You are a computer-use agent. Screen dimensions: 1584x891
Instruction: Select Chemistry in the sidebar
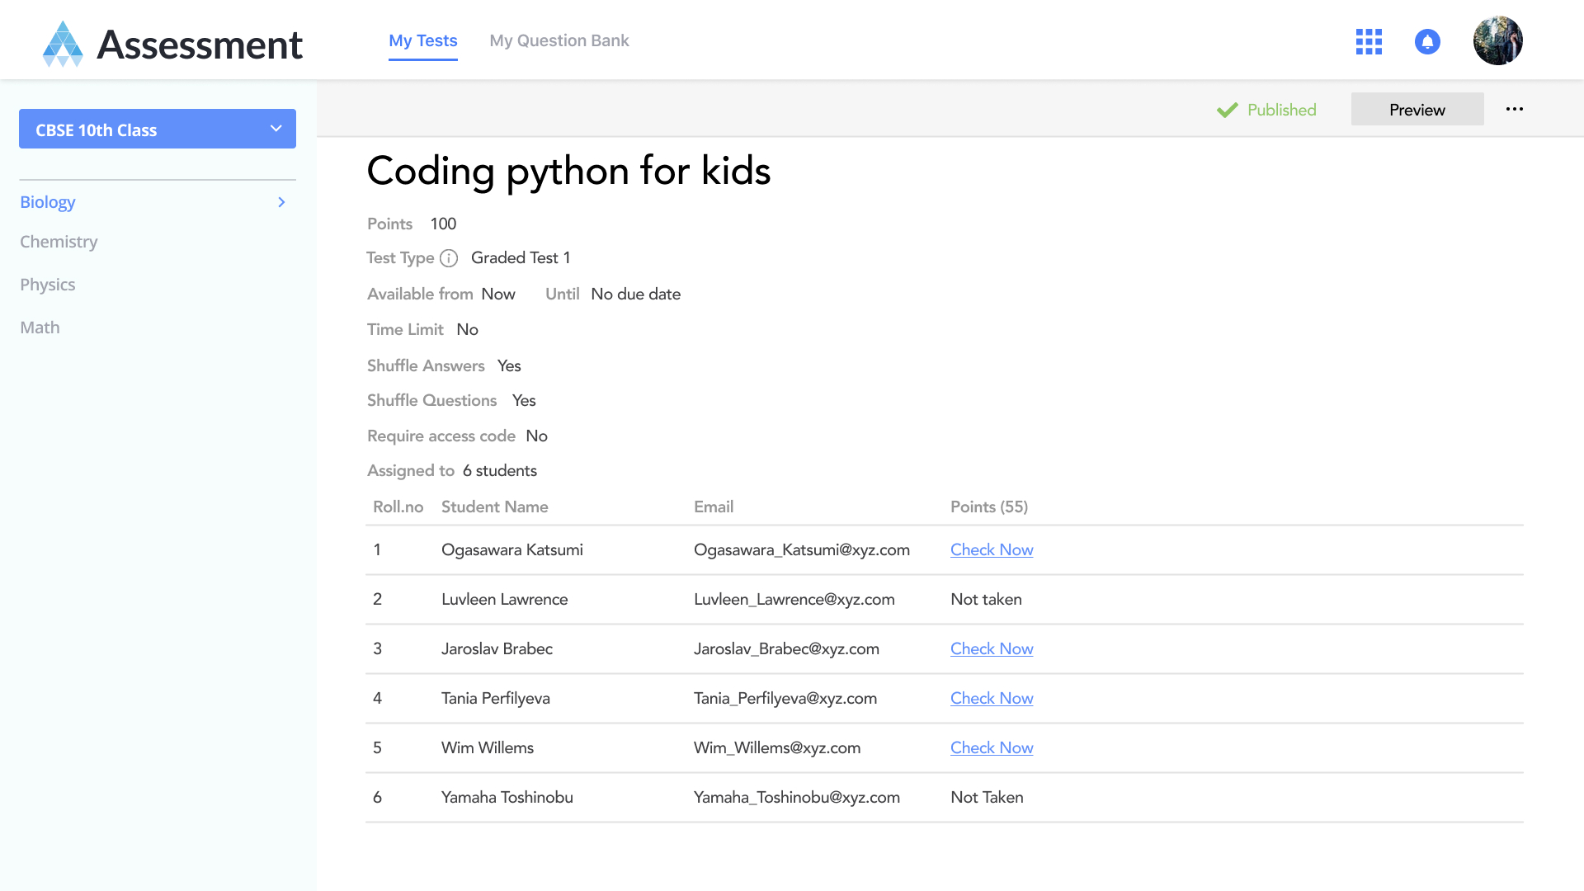click(x=59, y=242)
